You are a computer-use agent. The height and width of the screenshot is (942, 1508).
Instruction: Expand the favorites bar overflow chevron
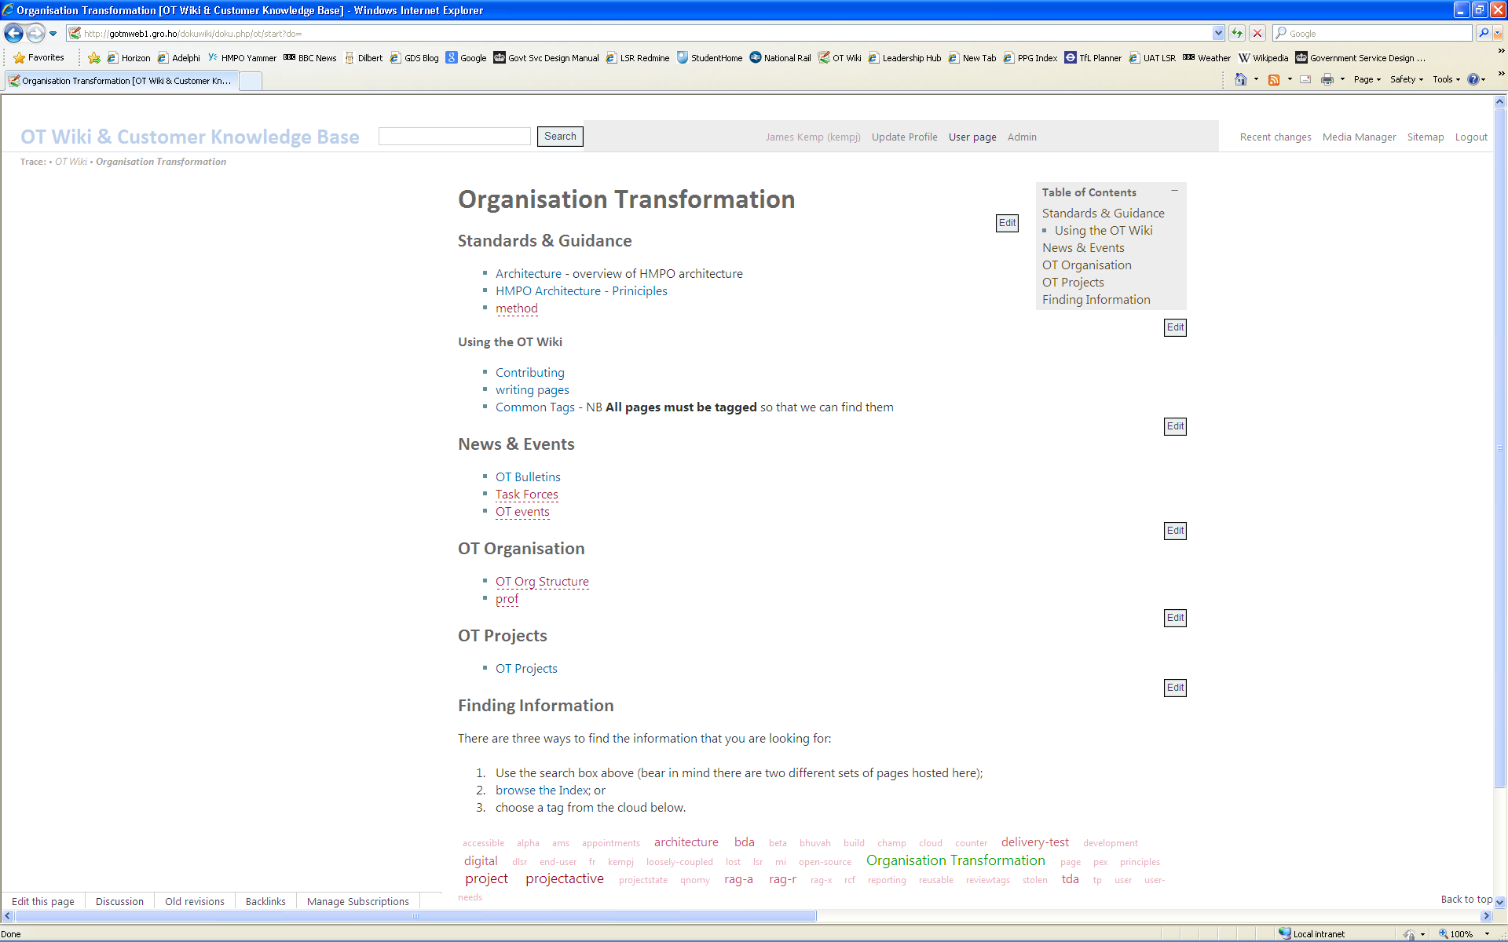coord(1501,52)
